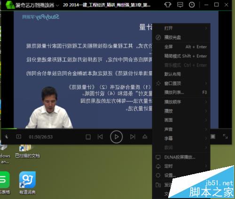Open the skin (t-shirt) icon in title bar

click(168, 5)
